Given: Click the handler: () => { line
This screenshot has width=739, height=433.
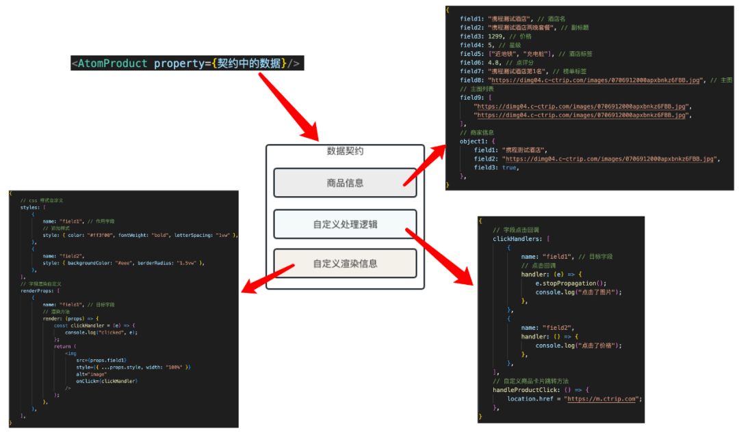Looking at the screenshot, I should click(x=549, y=337).
